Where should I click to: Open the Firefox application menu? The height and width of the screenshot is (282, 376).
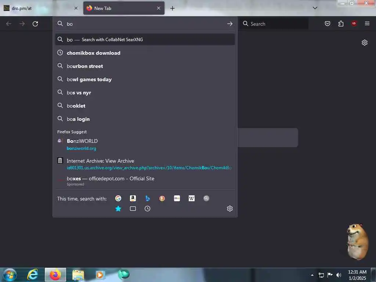click(367, 23)
